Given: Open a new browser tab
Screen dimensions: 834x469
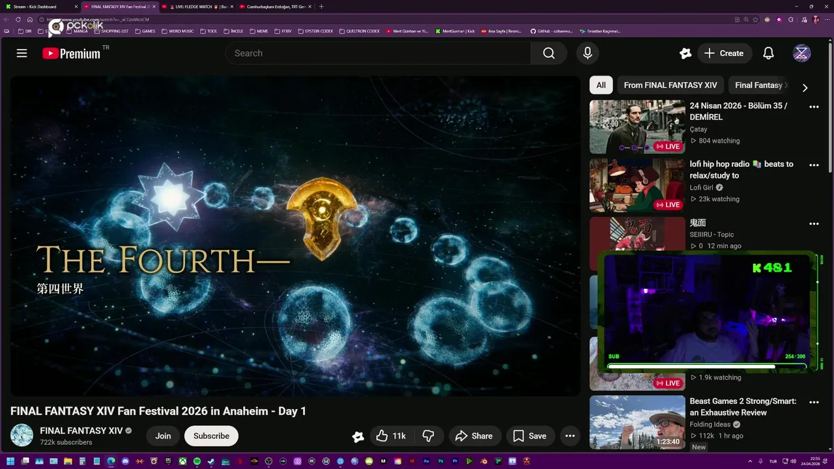Looking at the screenshot, I should click(321, 7).
